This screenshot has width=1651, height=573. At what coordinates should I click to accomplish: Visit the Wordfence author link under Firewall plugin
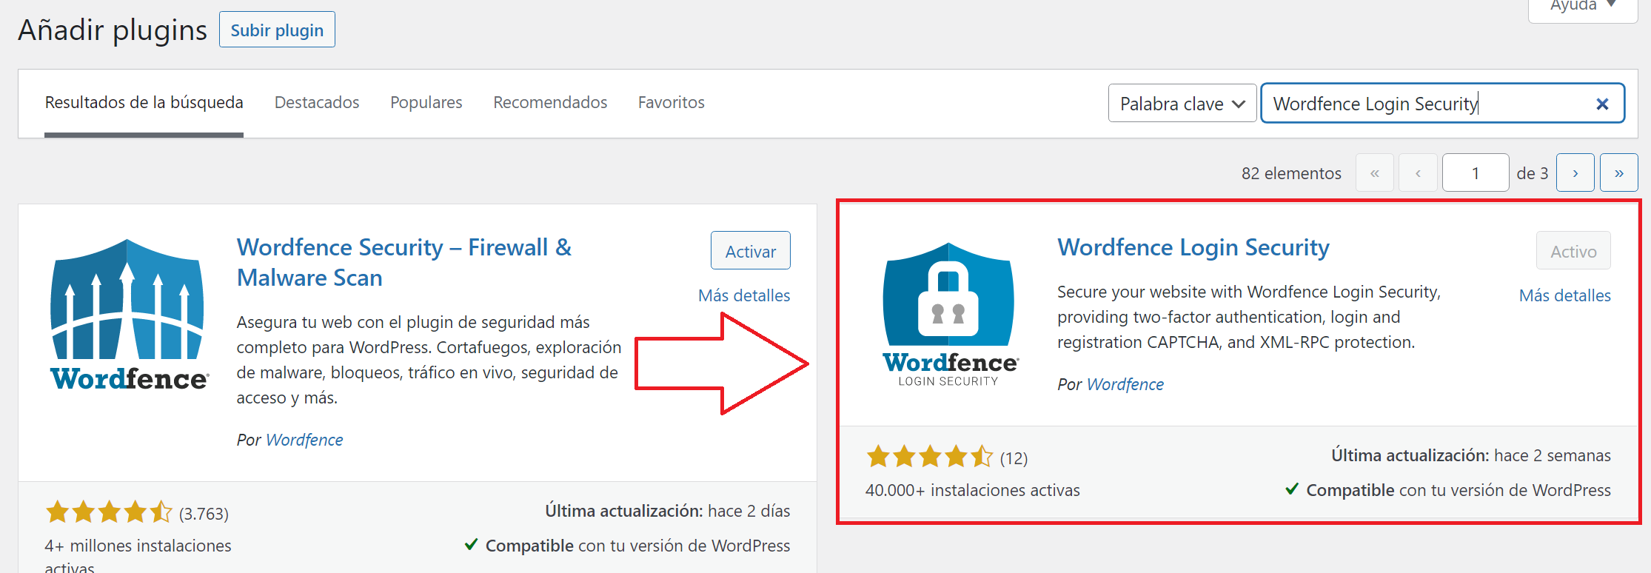[x=304, y=440]
